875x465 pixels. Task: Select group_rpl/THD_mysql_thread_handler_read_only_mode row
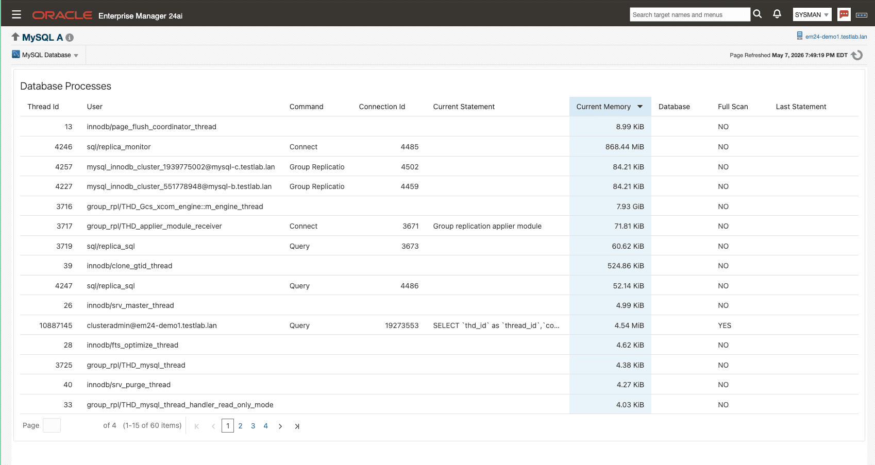(439, 405)
